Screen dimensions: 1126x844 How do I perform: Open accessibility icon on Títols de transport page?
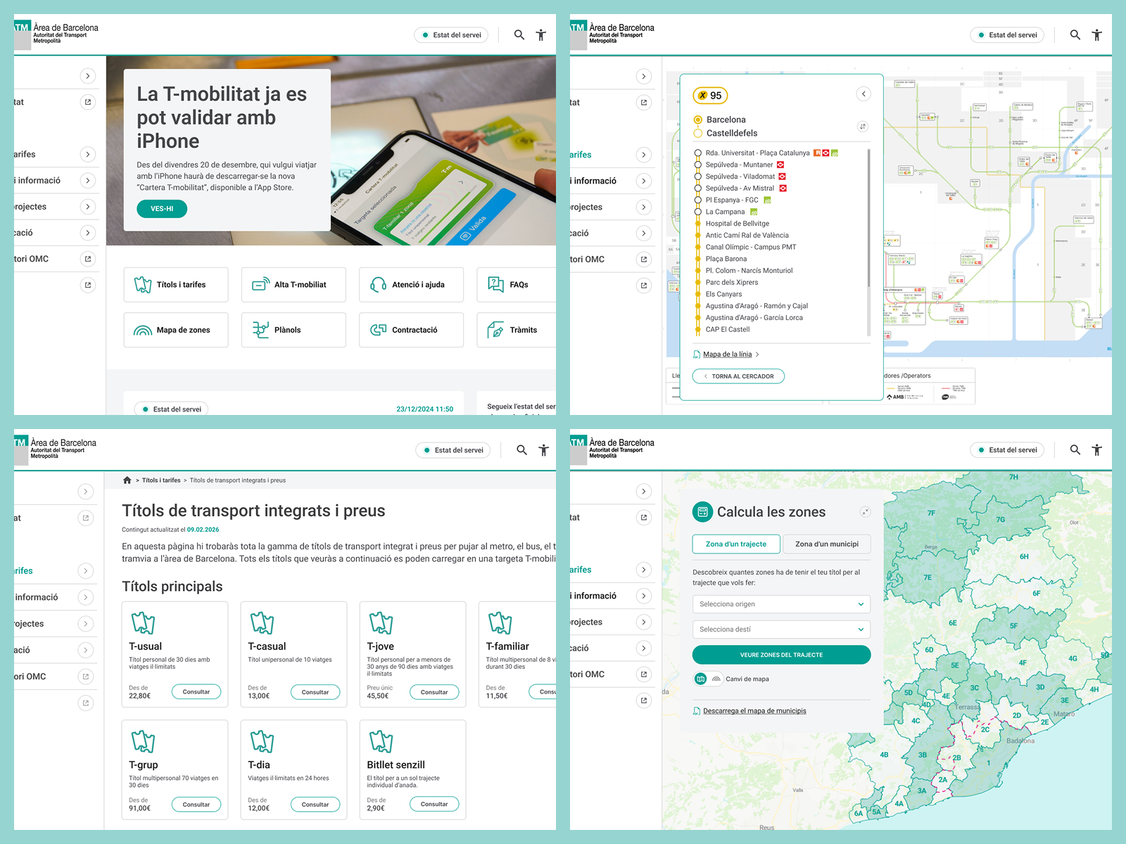point(543,450)
